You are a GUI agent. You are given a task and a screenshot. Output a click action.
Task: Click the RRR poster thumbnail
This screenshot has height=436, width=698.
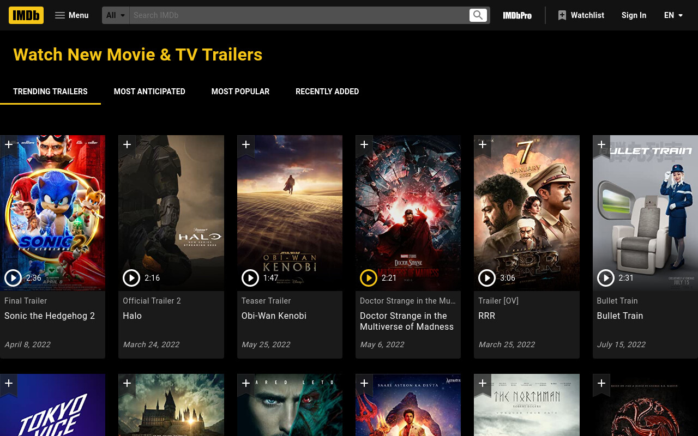tap(527, 213)
